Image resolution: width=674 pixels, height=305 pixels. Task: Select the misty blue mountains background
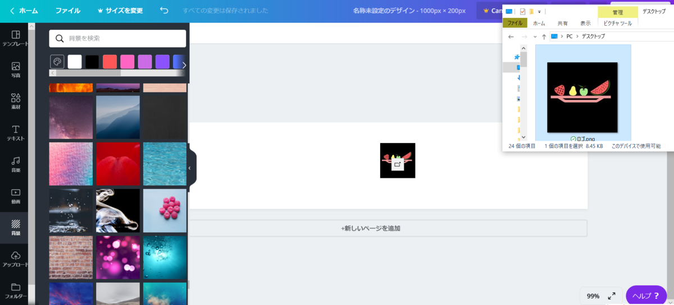pos(118,117)
